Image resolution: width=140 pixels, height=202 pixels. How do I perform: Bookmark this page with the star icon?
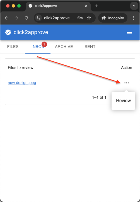pos(89,18)
